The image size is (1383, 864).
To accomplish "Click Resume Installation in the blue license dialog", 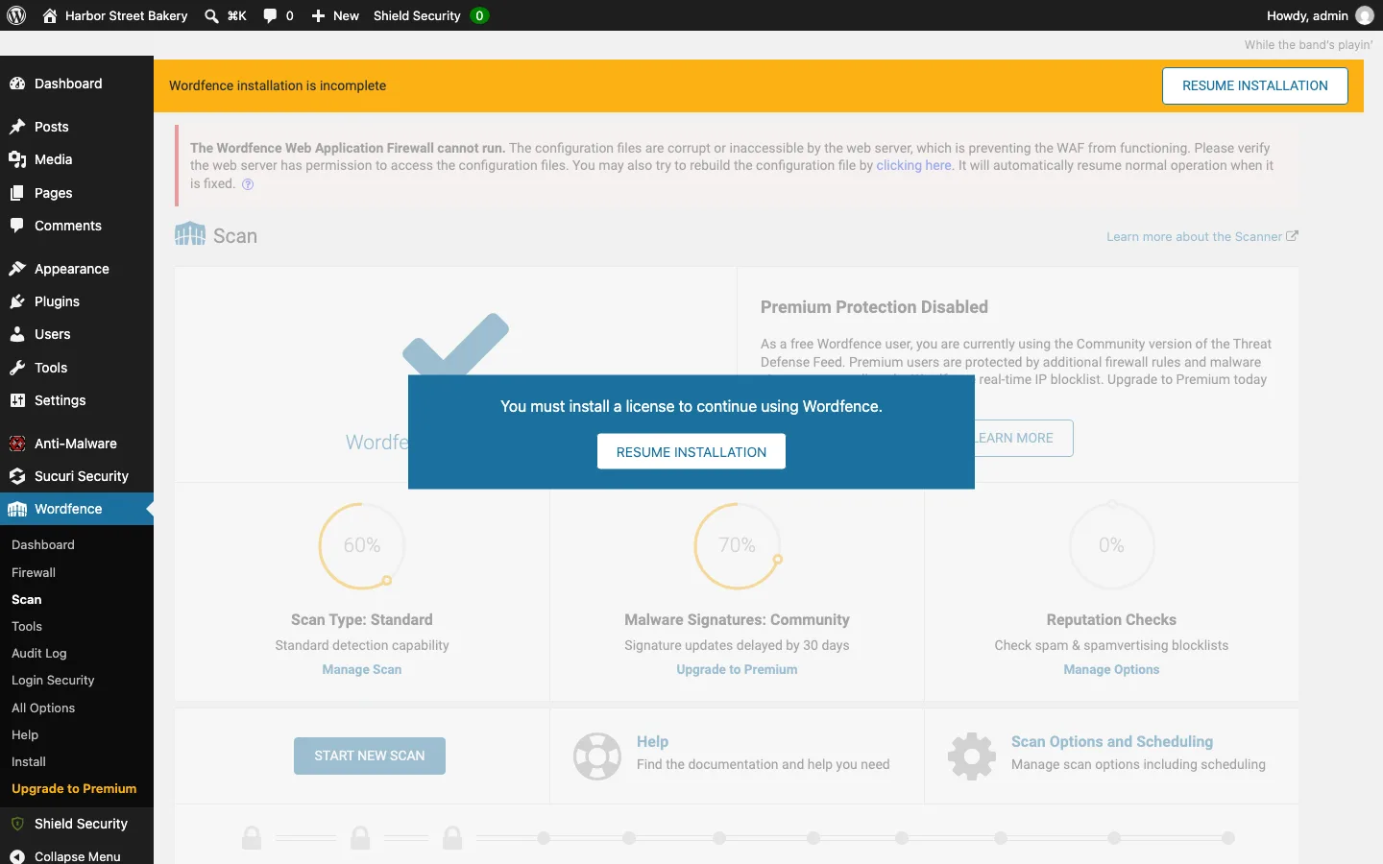I will [x=691, y=451].
